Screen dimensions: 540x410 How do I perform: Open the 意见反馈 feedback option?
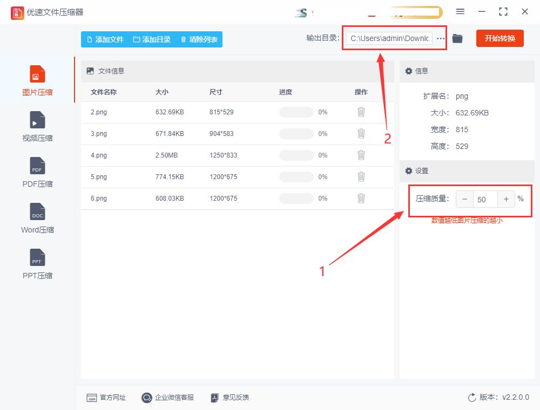[x=214, y=398]
